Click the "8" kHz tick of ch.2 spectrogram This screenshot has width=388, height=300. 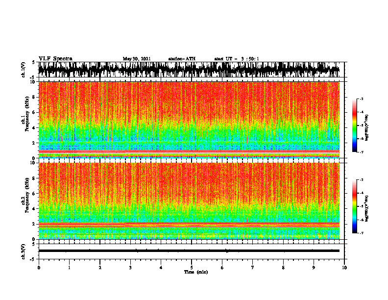(34, 178)
